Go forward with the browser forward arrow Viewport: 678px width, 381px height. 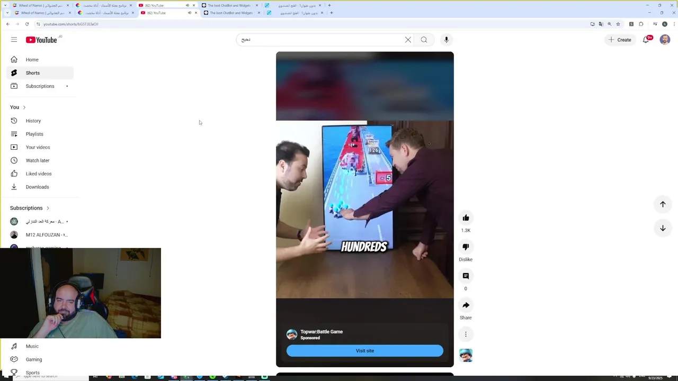[17, 24]
